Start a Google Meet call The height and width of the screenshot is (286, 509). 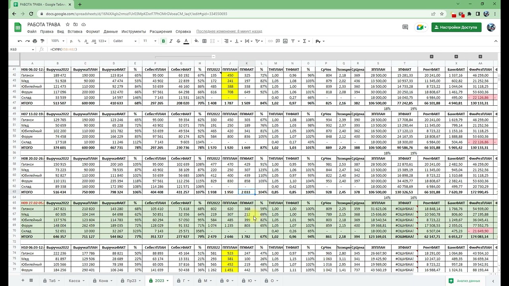pos(421,27)
